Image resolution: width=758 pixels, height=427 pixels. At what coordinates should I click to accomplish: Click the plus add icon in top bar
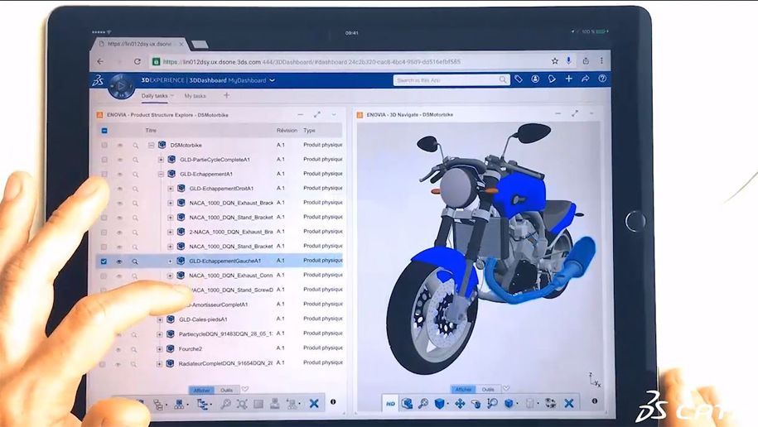568,79
